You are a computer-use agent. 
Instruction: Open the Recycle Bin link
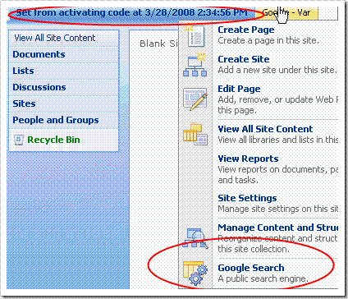(x=53, y=140)
